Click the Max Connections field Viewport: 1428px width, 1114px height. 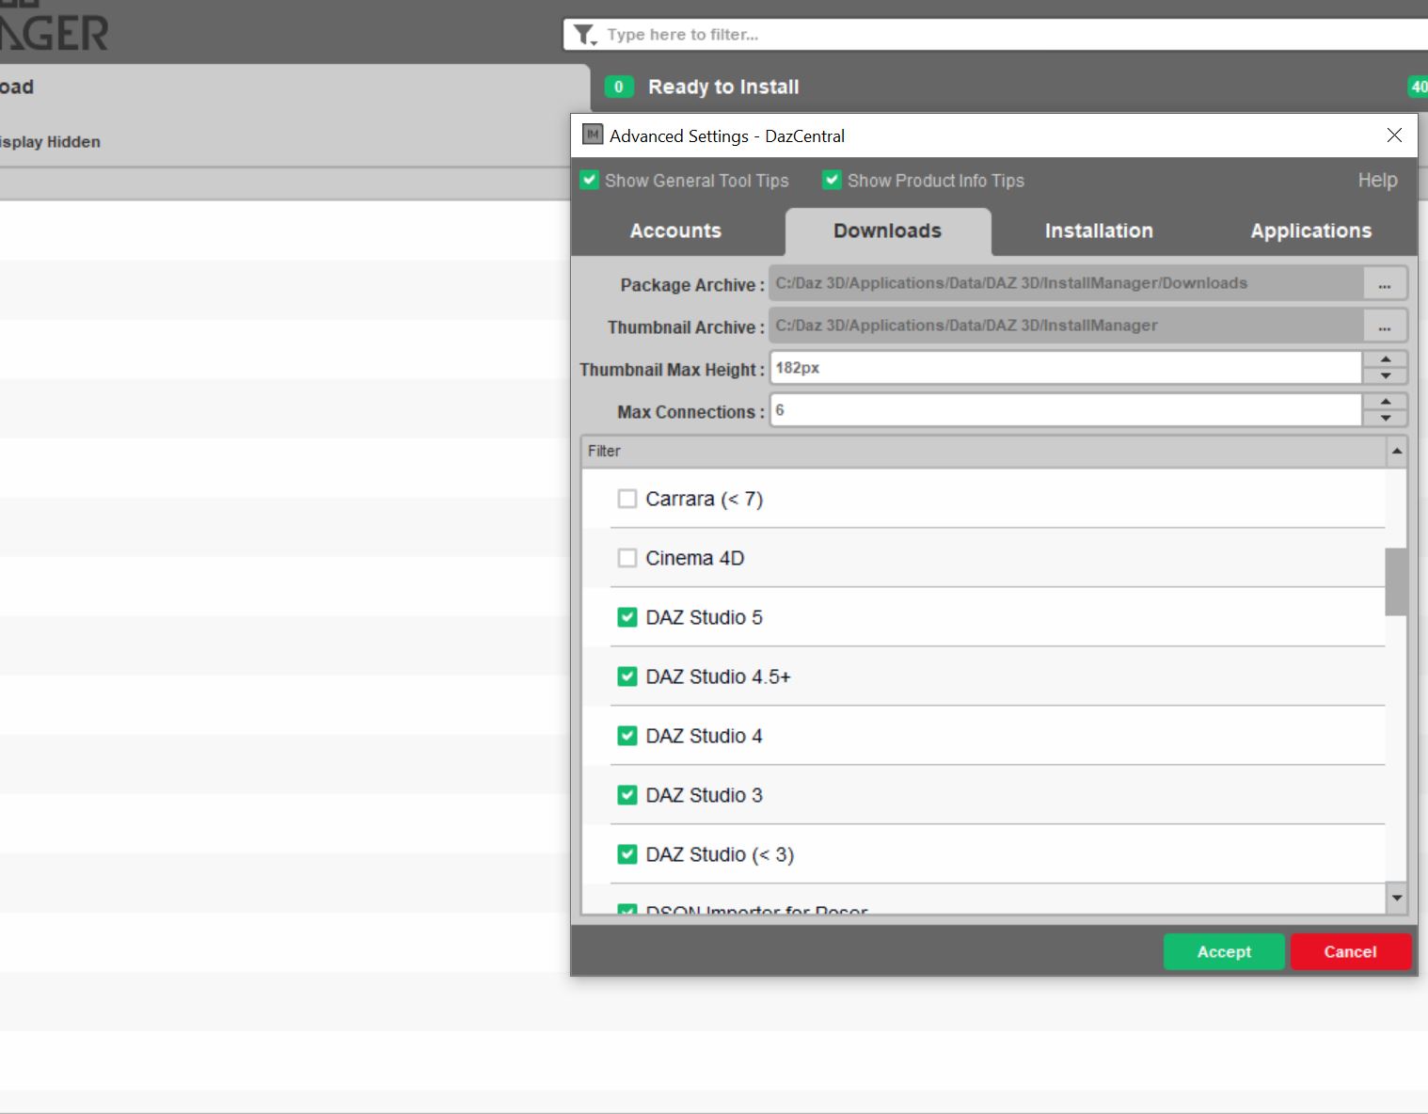click(1066, 410)
